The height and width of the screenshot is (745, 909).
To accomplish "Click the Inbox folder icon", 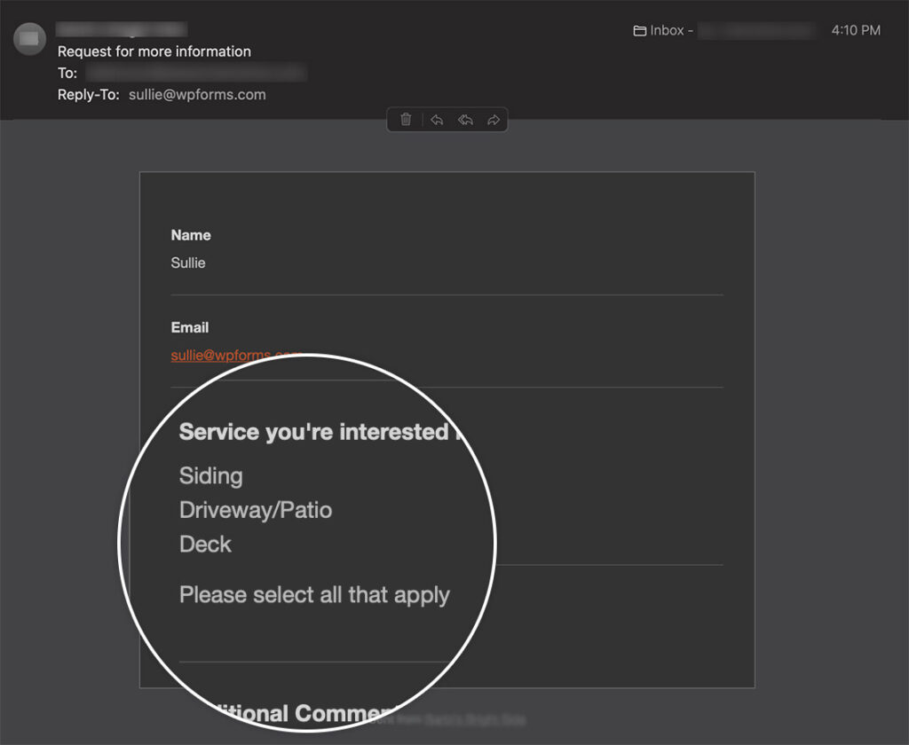I will [638, 29].
